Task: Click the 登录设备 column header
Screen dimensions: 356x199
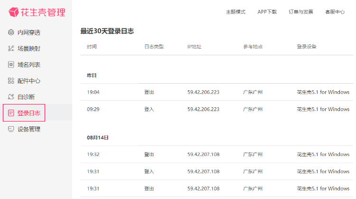Action: [x=307, y=47]
